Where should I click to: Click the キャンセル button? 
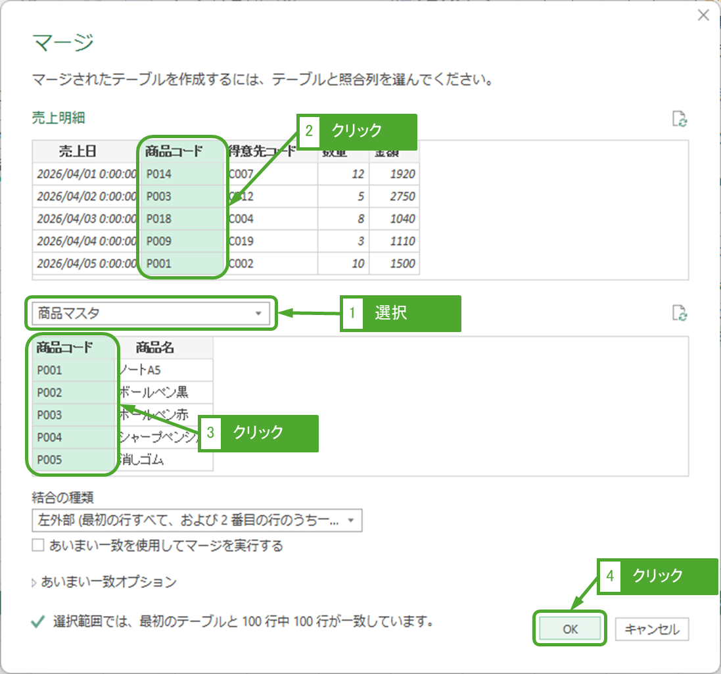coord(652,629)
